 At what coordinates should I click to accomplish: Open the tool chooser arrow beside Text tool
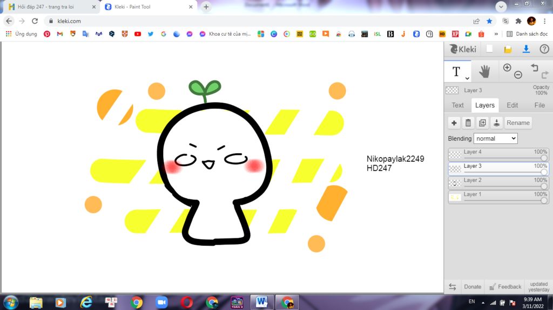(x=467, y=78)
